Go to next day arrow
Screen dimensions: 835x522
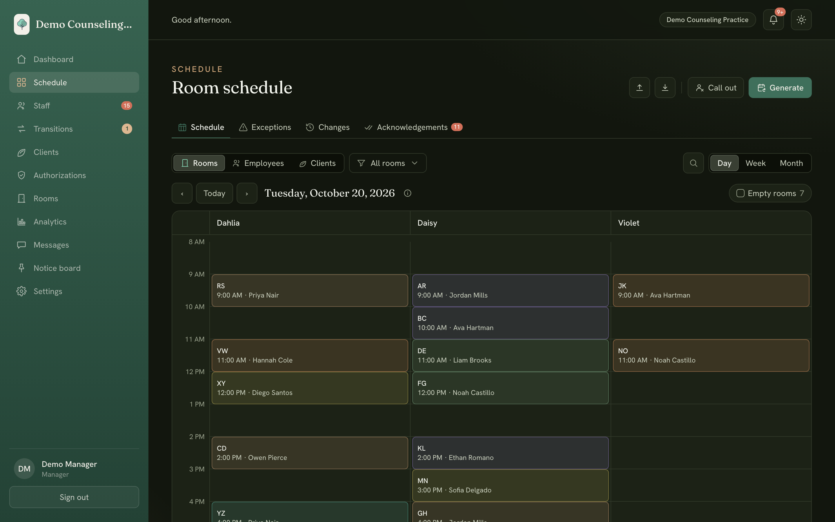[x=247, y=193]
